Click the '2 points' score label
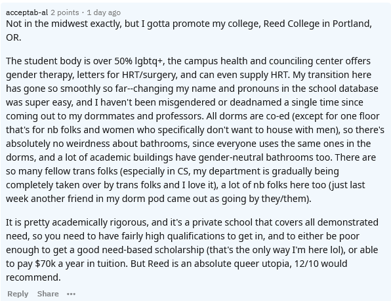Viewport: 391px width, 301px height. point(65,12)
